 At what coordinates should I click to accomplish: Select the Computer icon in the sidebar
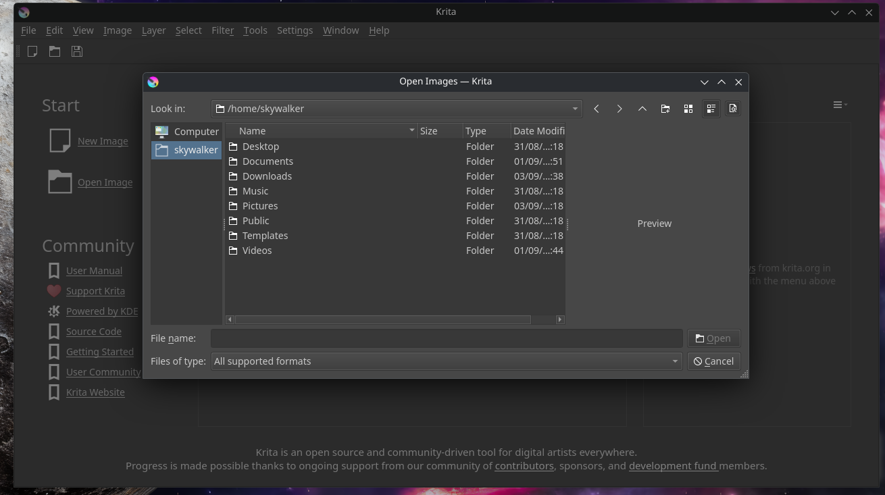(x=162, y=132)
